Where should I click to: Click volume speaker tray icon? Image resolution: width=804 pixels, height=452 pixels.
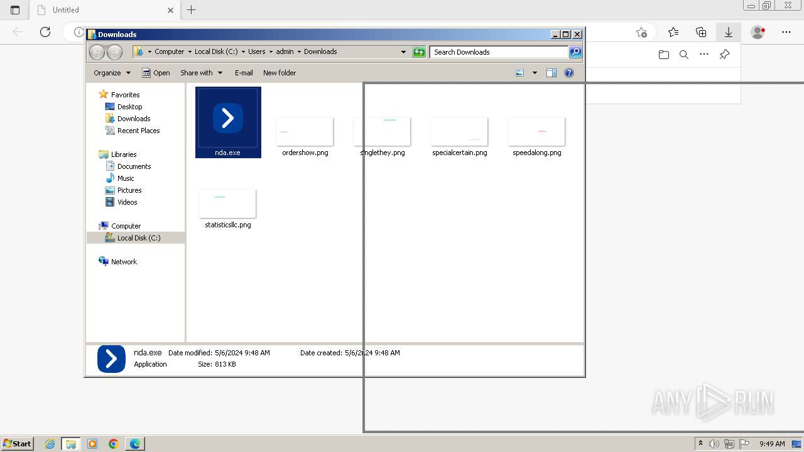(715, 444)
